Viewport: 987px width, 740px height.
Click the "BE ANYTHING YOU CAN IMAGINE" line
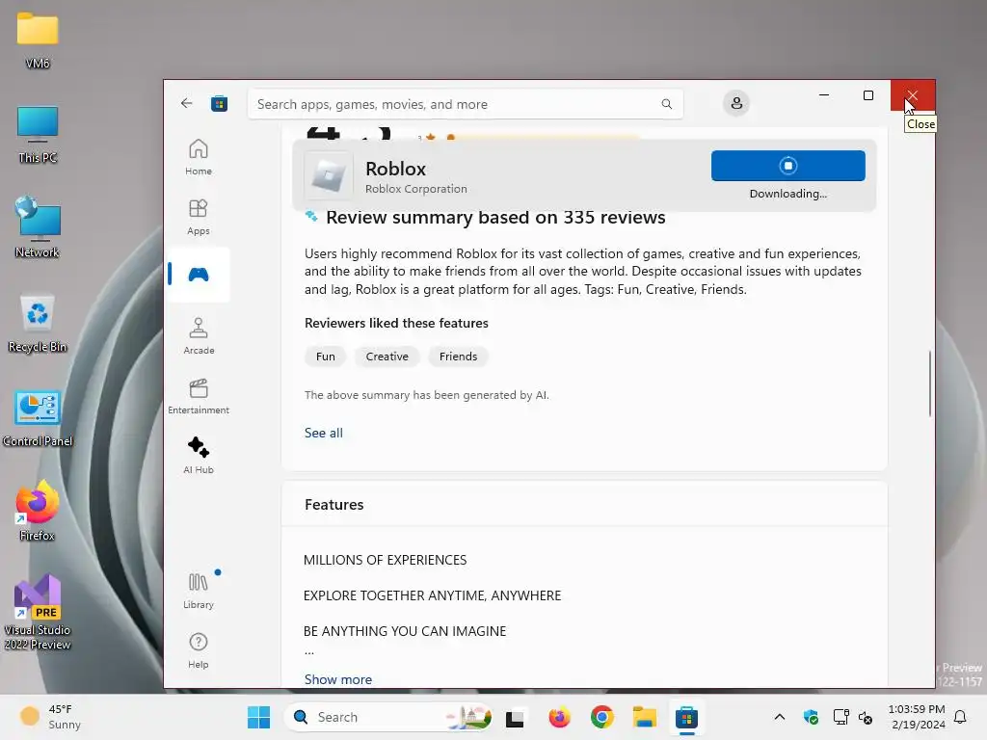405,631
